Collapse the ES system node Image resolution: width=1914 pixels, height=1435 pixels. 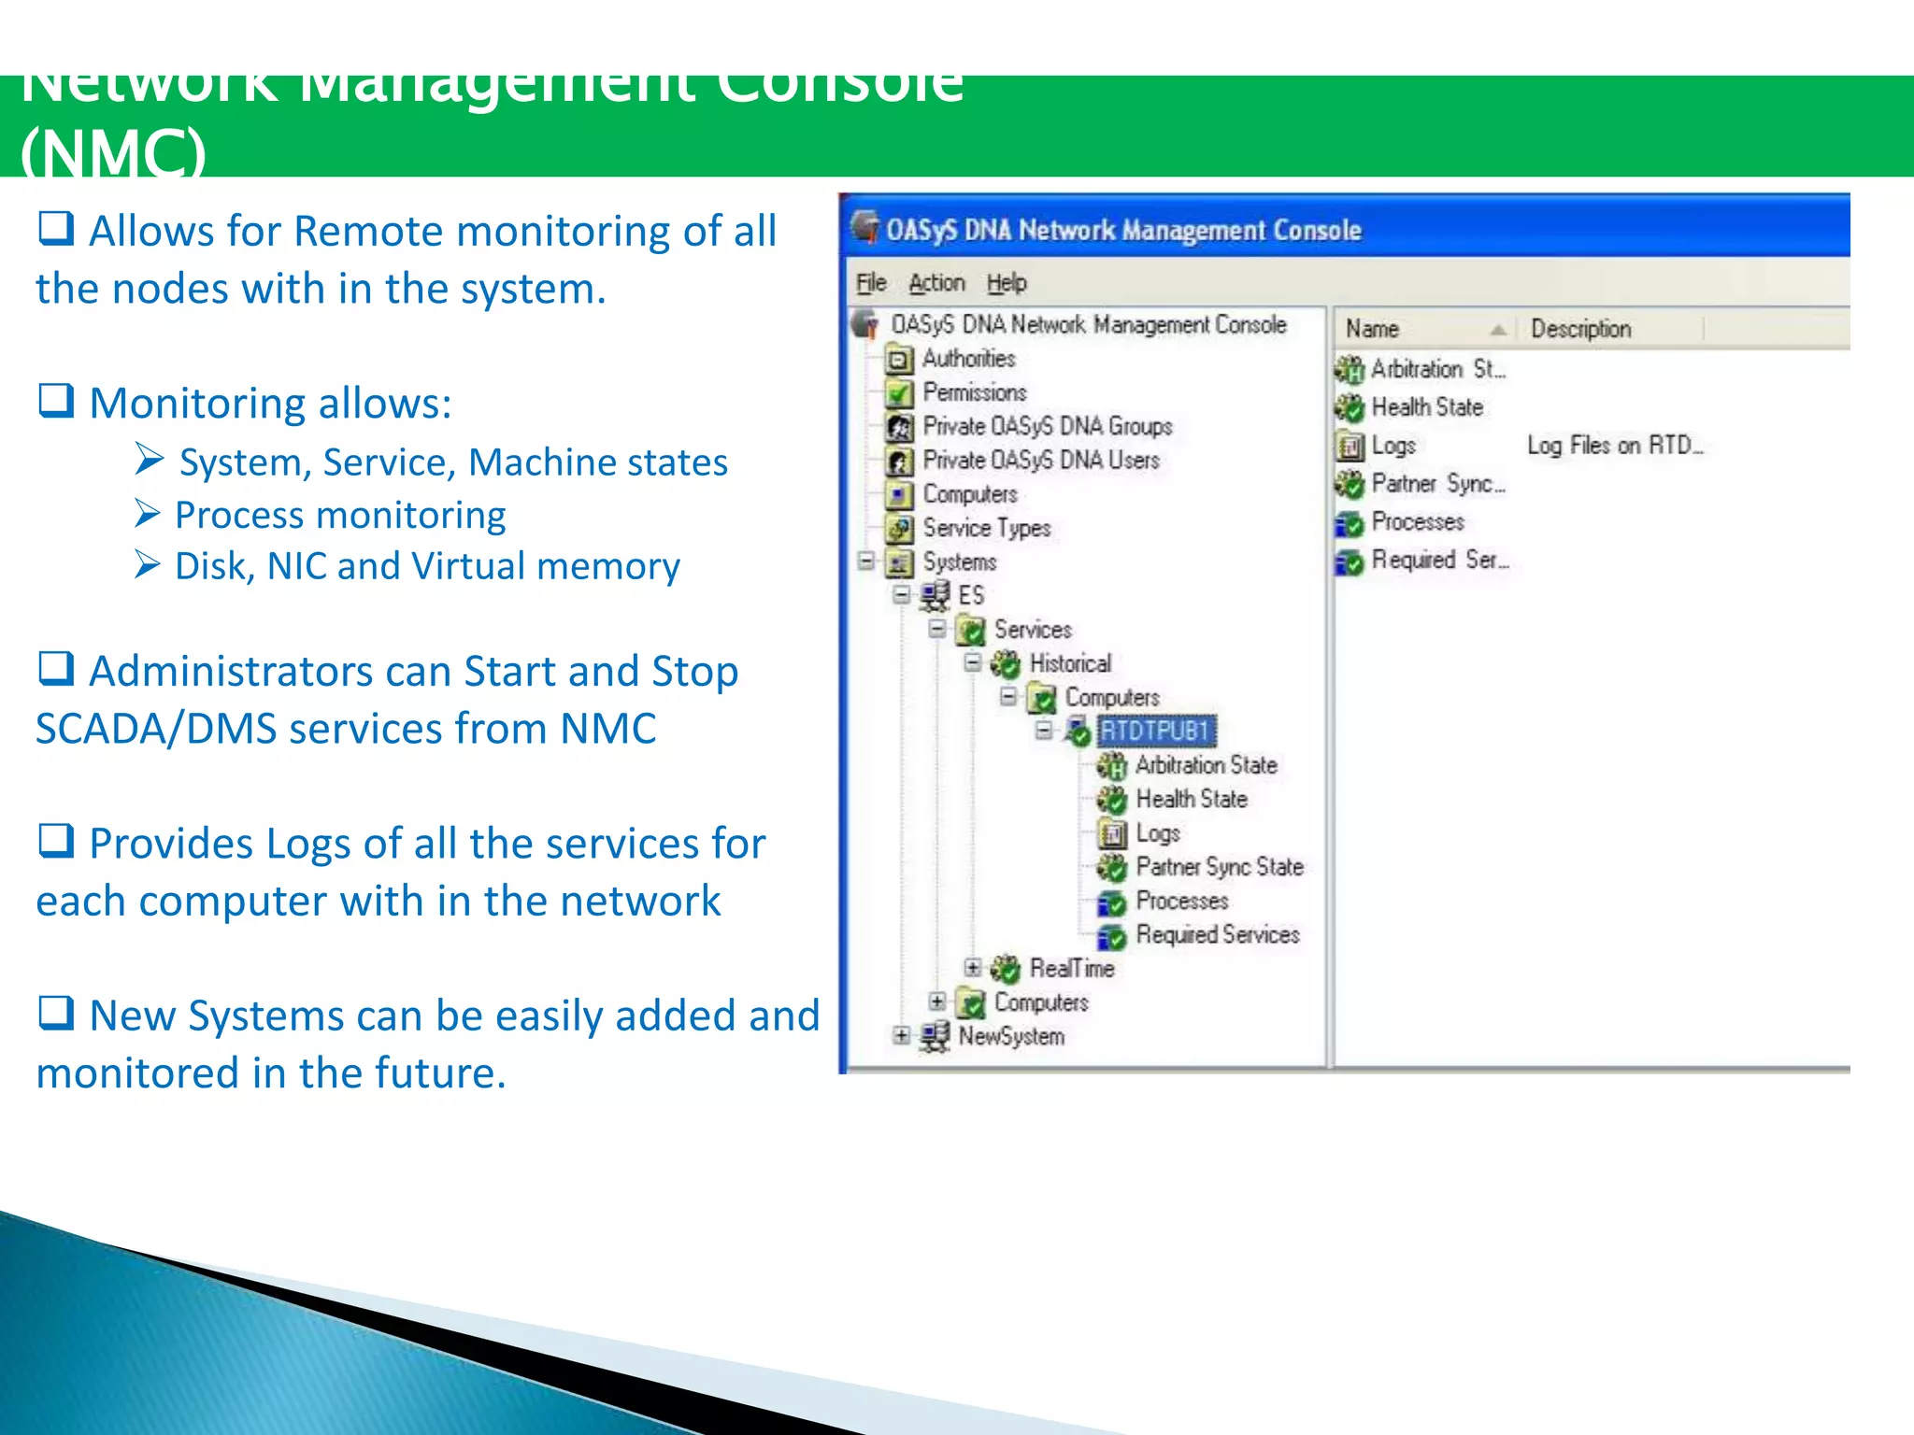[901, 595]
